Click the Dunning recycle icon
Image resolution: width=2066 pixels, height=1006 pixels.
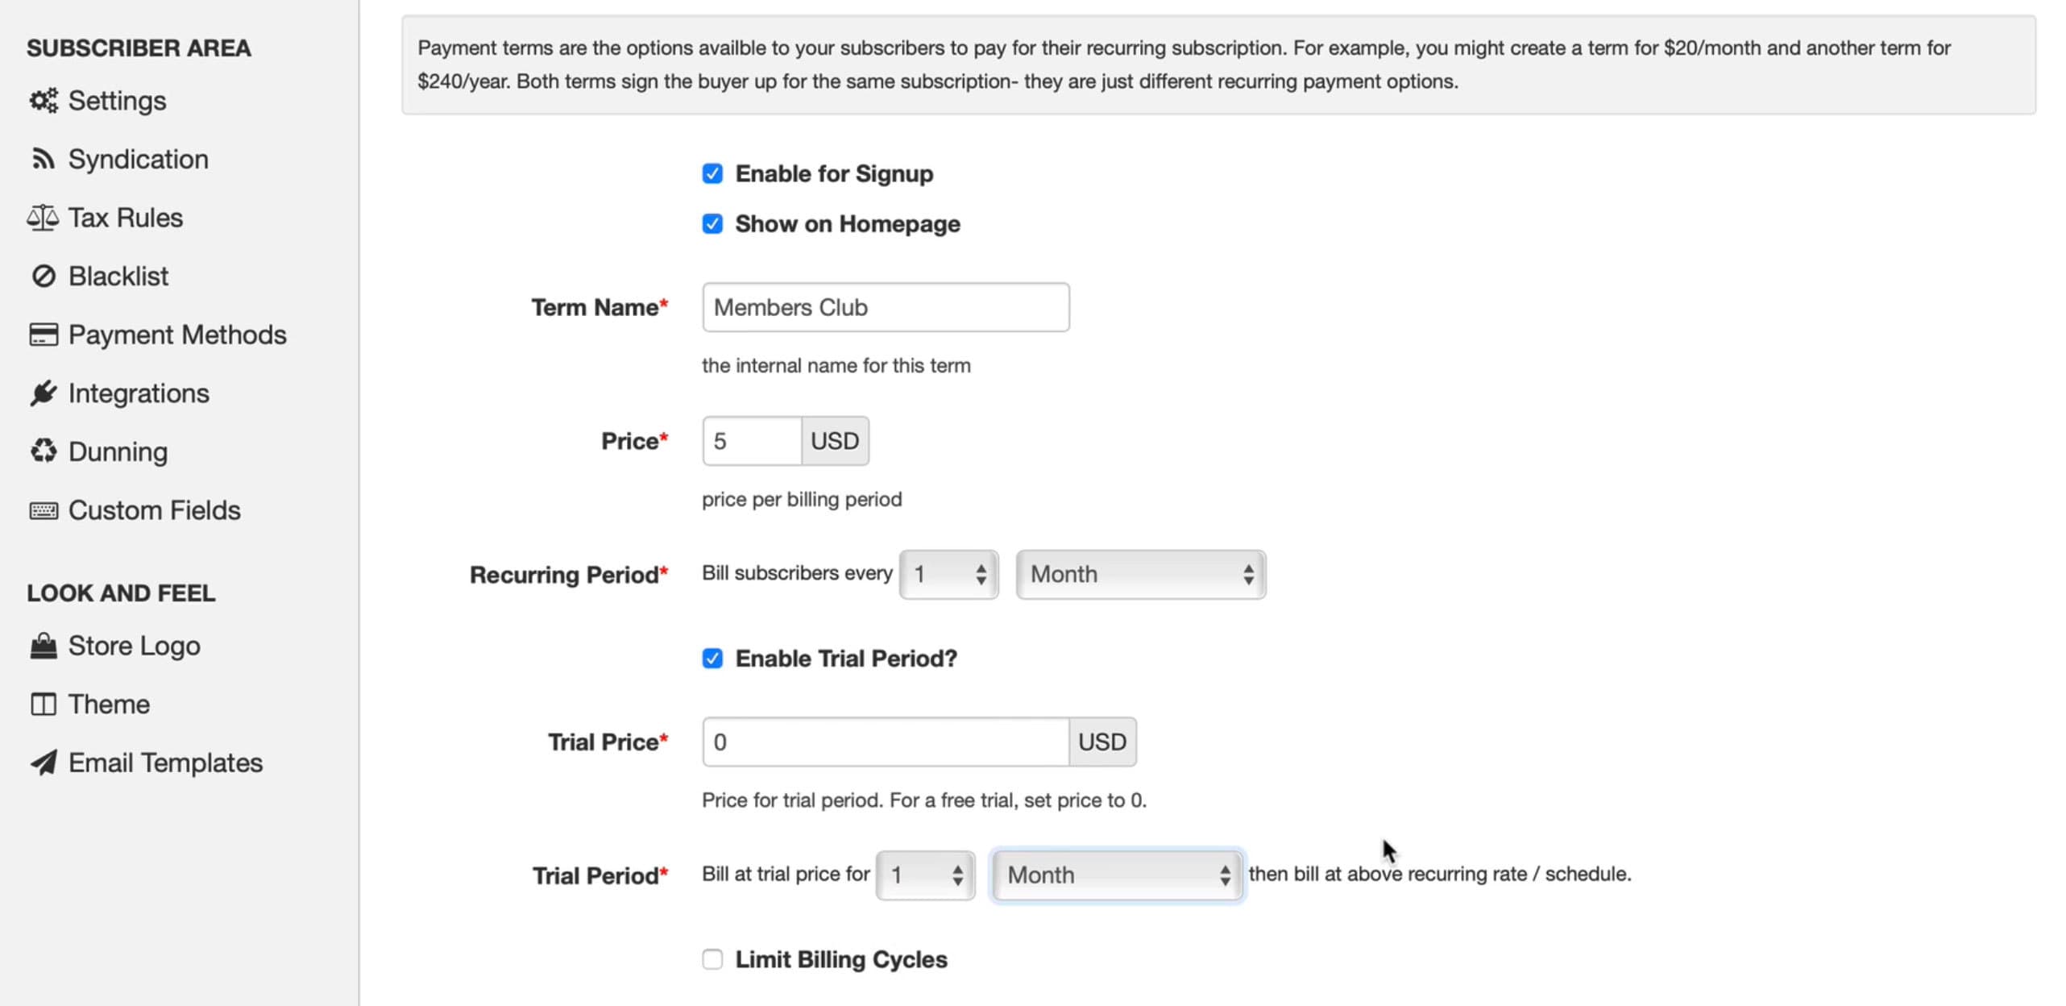(44, 451)
